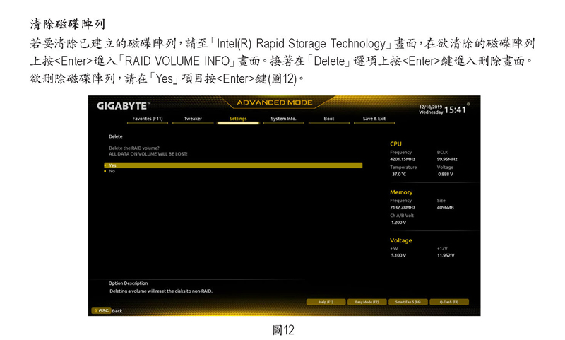This screenshot has height=340, width=565.
Task: Open the Save & Exit tab
Action: pyautogui.click(x=374, y=119)
